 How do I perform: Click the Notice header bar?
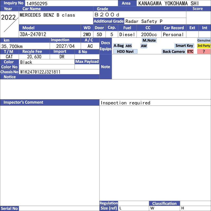click(x=50, y=77)
